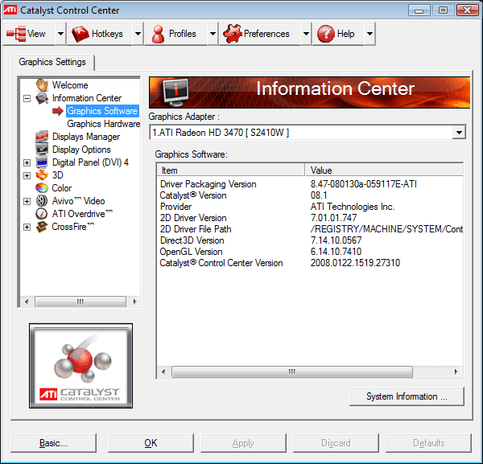
Task: Click the software list horizontal scrollbar thumb
Action: [x=292, y=372]
